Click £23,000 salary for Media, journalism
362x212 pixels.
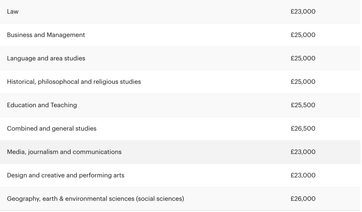(x=303, y=152)
